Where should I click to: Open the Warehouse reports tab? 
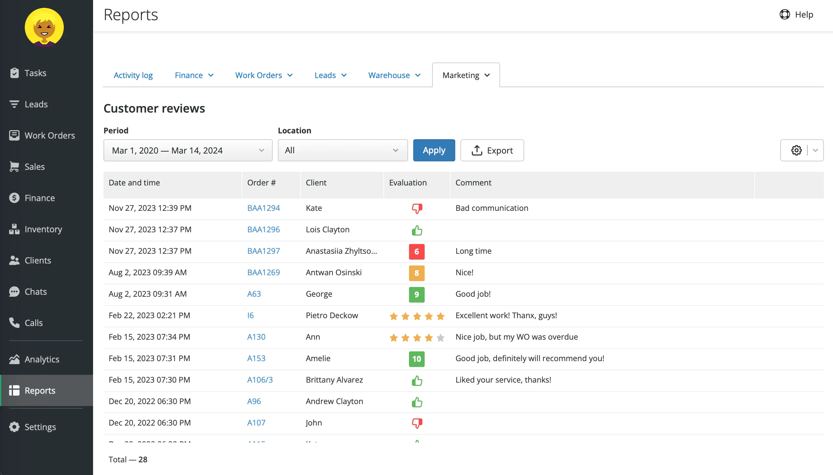click(x=389, y=75)
